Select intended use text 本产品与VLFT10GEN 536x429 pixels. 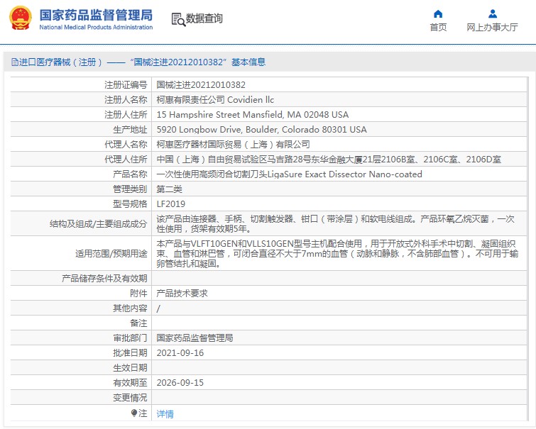tap(337, 253)
